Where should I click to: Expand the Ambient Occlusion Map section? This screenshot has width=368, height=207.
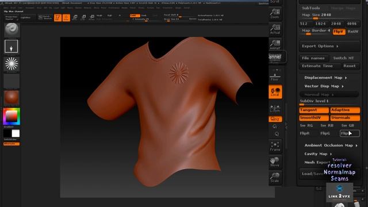point(331,145)
